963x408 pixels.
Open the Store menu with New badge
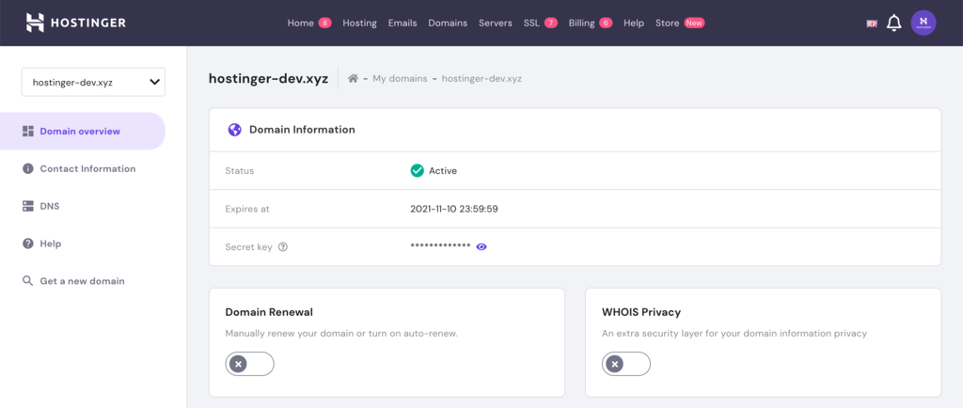pyautogui.click(x=668, y=24)
